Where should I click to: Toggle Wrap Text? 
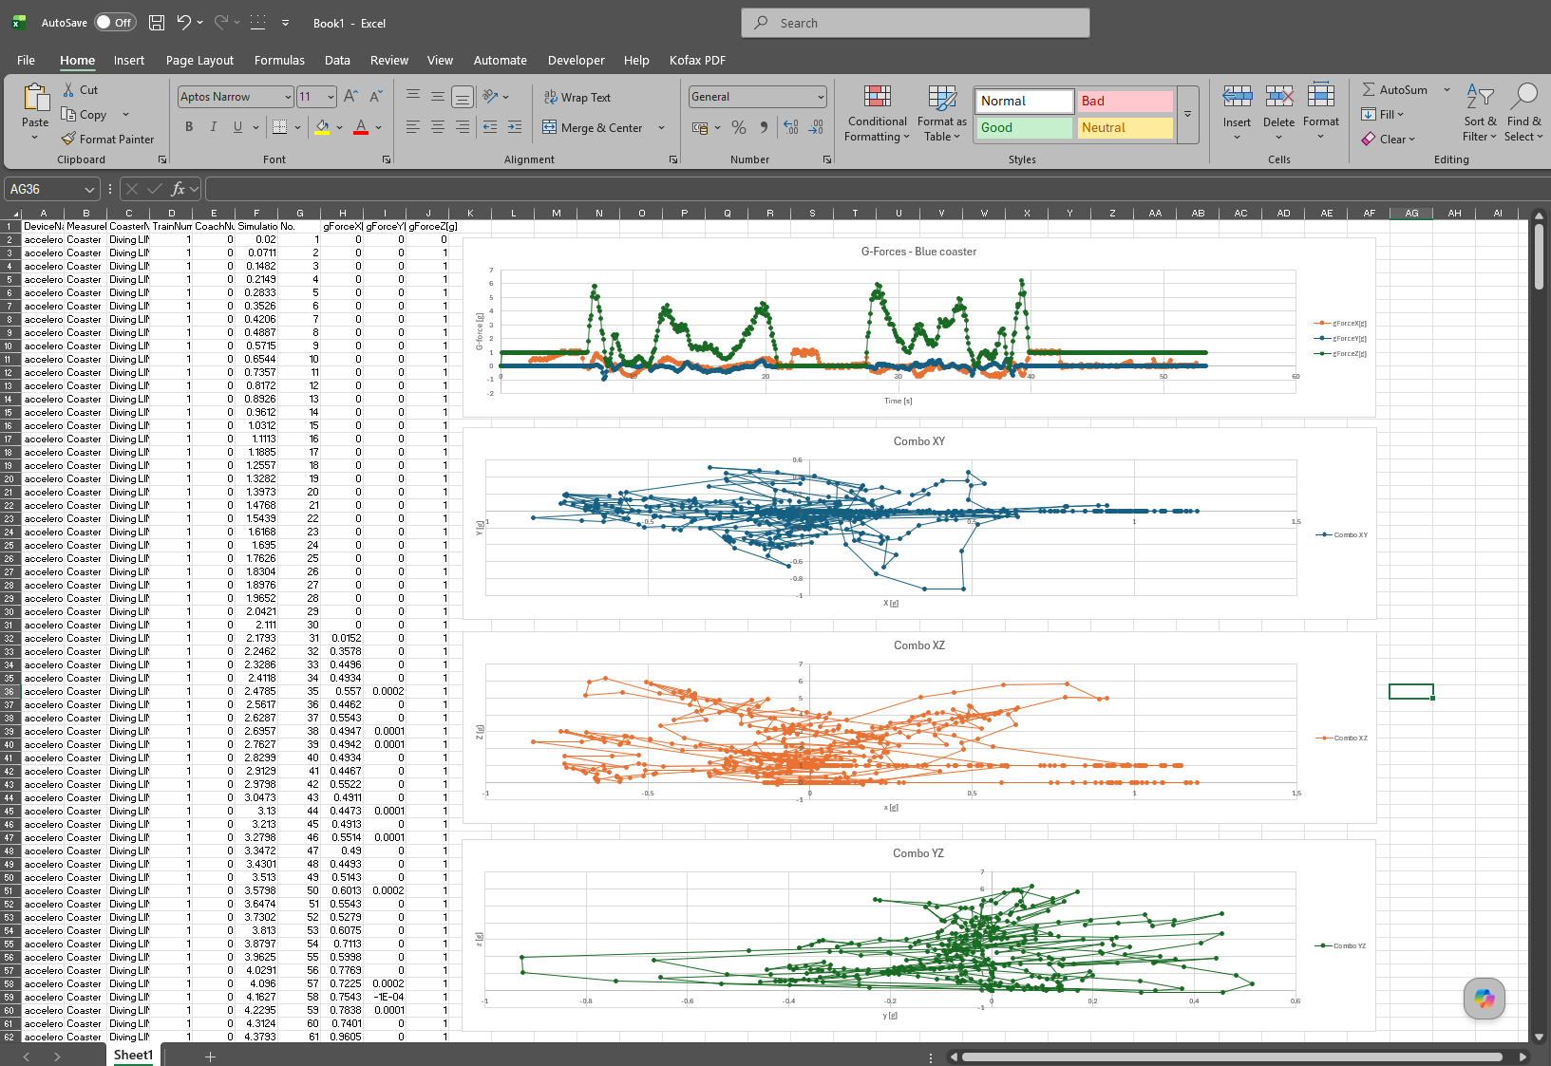coord(577,97)
